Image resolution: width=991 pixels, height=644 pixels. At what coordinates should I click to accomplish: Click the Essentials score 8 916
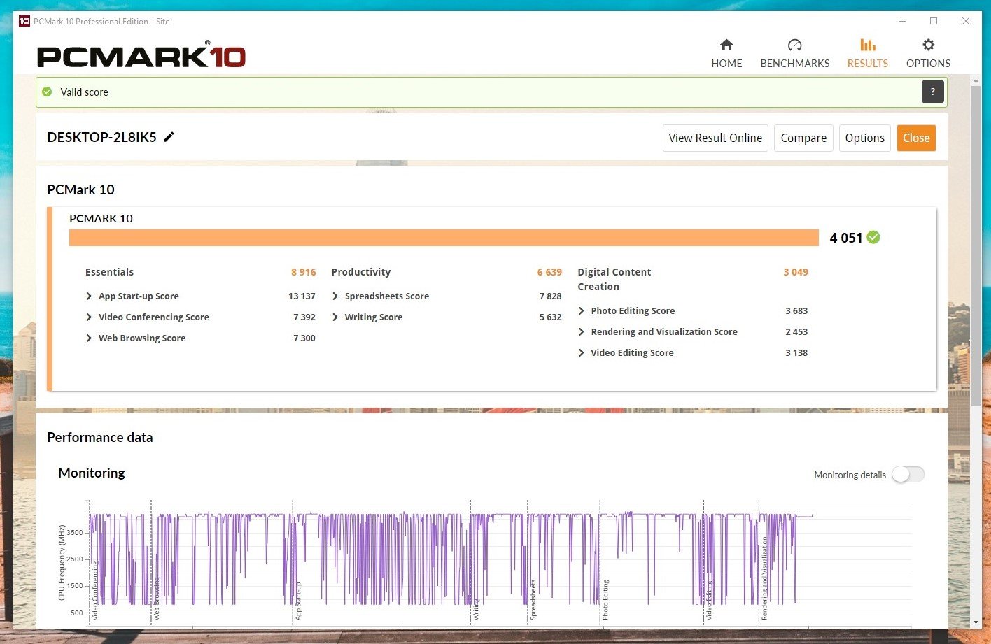tap(304, 272)
